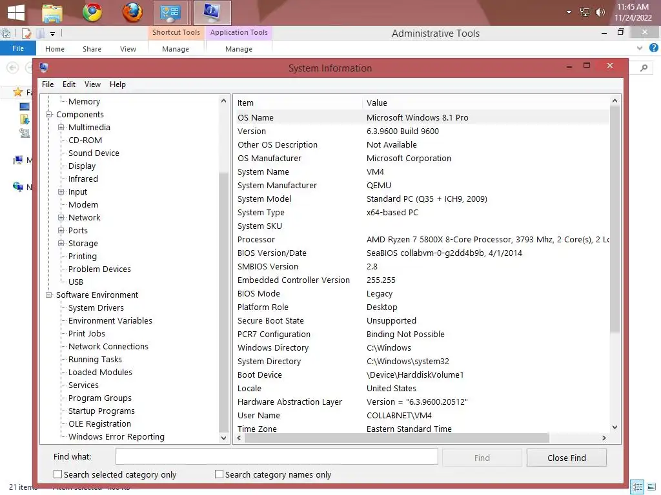
Task: Click the Explorer back arrow button
Action: tap(13, 67)
